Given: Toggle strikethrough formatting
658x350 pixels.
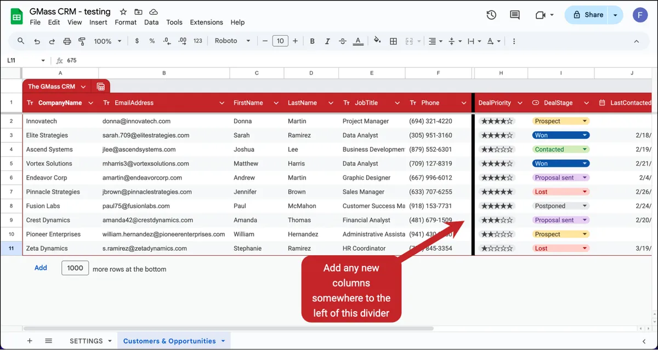Looking at the screenshot, I should pos(343,41).
